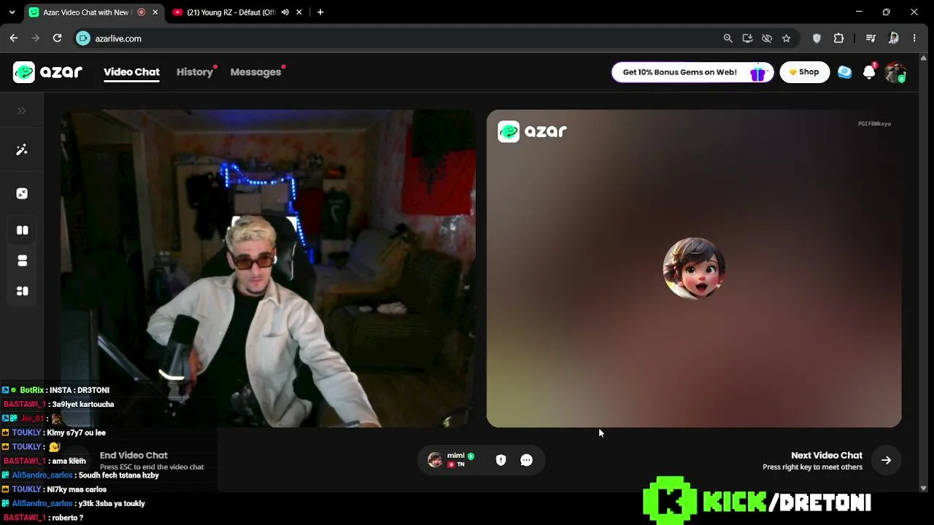934x525 pixels.
Task: Open the Azar profile avatar menu
Action: coord(895,72)
